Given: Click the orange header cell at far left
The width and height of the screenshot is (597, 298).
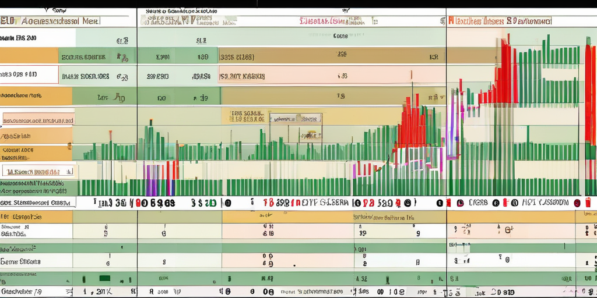Looking at the screenshot, I should (x=29, y=56).
